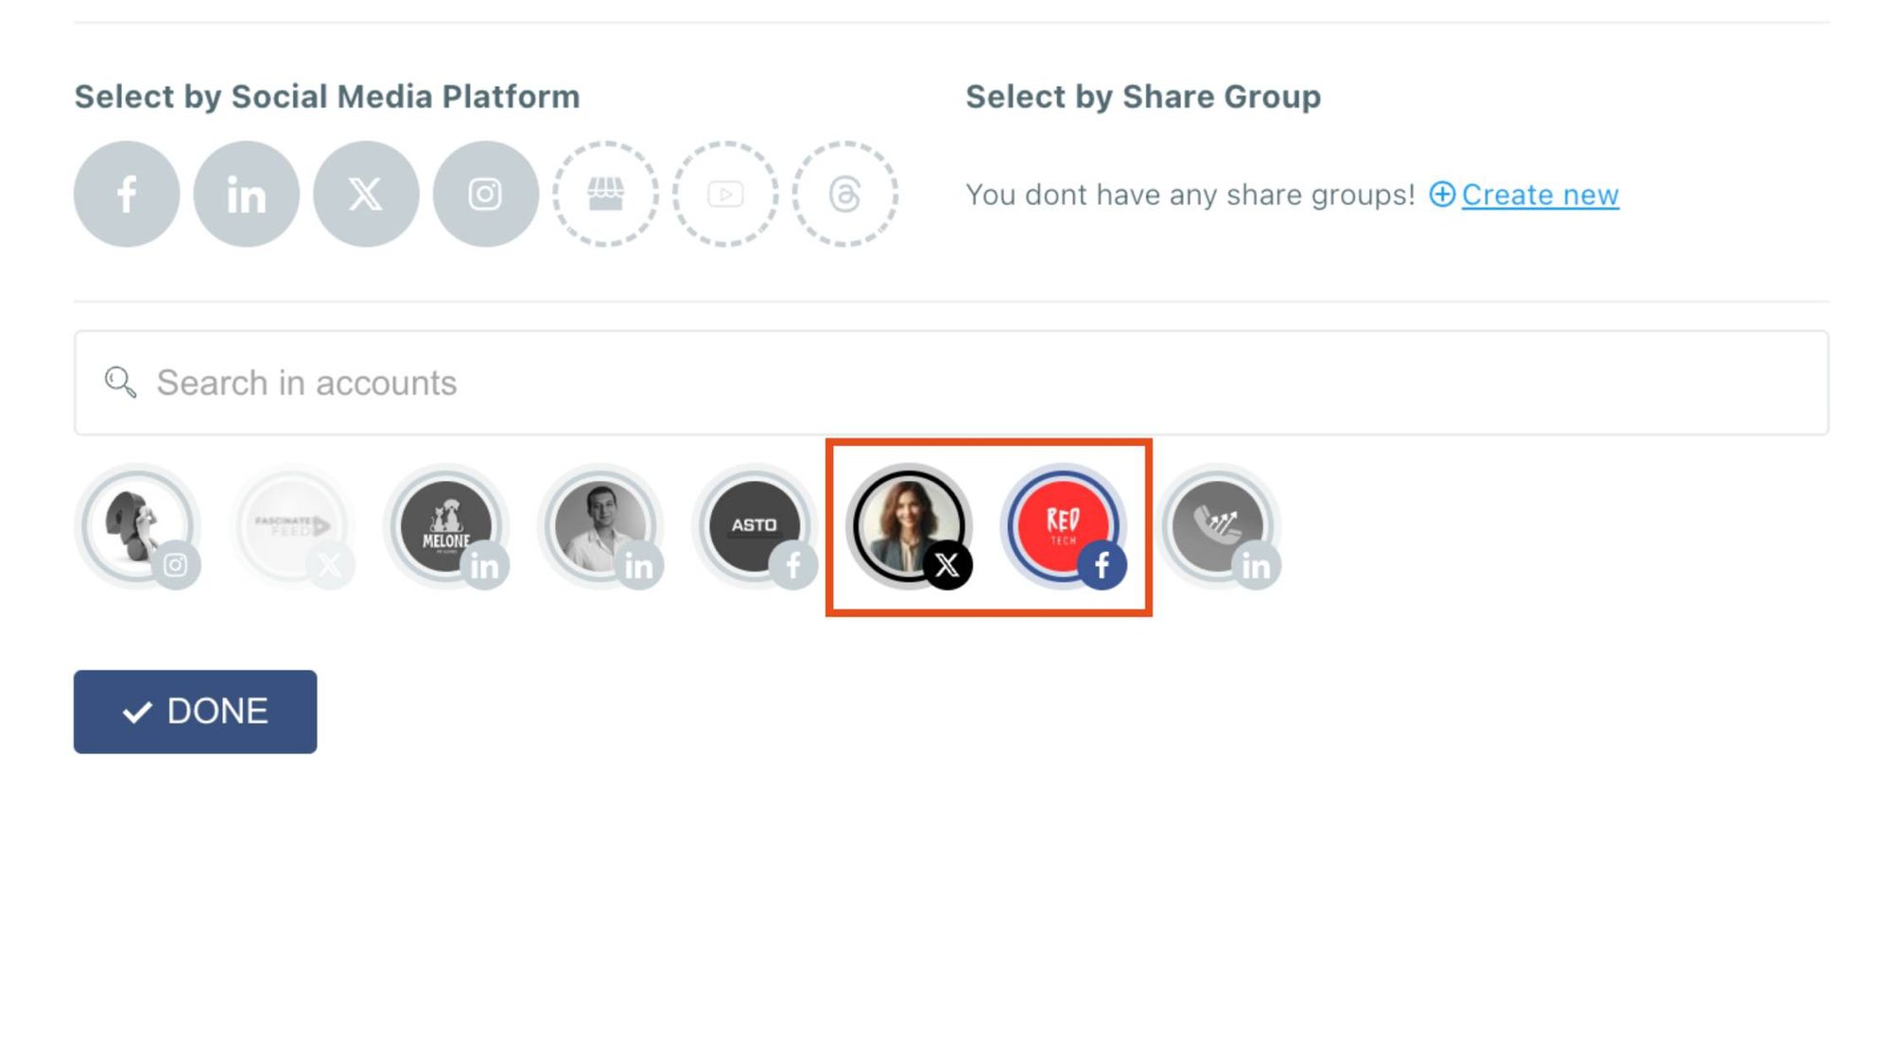Select the ASTO Facebook account
Viewport: 1891px width, 1063px height.
[755, 525]
